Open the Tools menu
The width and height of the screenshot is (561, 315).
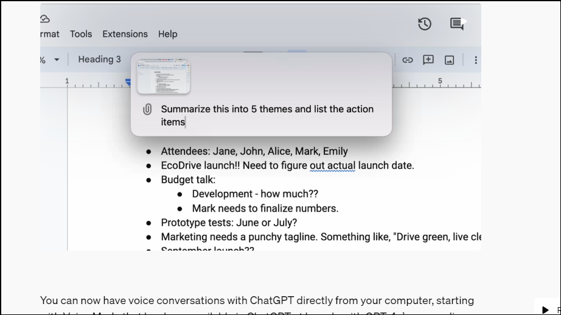point(81,34)
